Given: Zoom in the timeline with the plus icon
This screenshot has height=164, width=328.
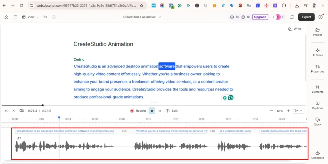Looking at the screenshot, I should pos(288,111).
